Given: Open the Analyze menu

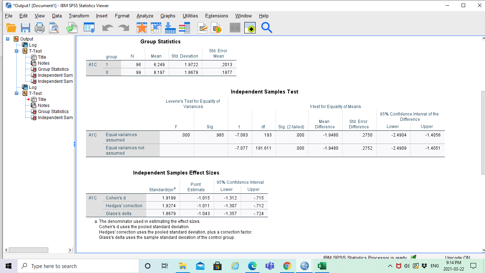Looking at the screenshot, I should tap(145, 16).
